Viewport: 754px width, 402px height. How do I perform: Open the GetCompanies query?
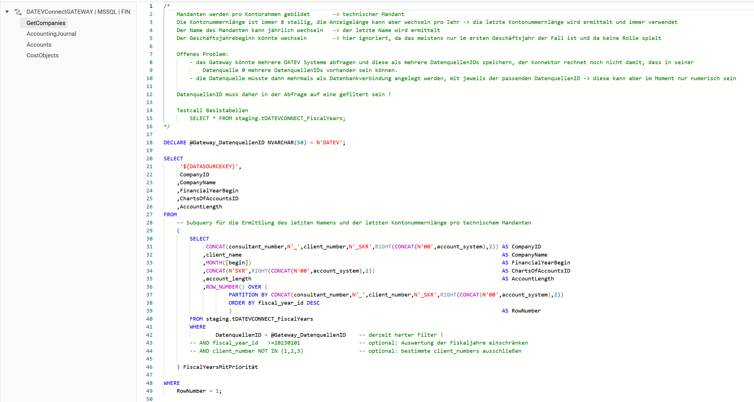pyautogui.click(x=46, y=23)
